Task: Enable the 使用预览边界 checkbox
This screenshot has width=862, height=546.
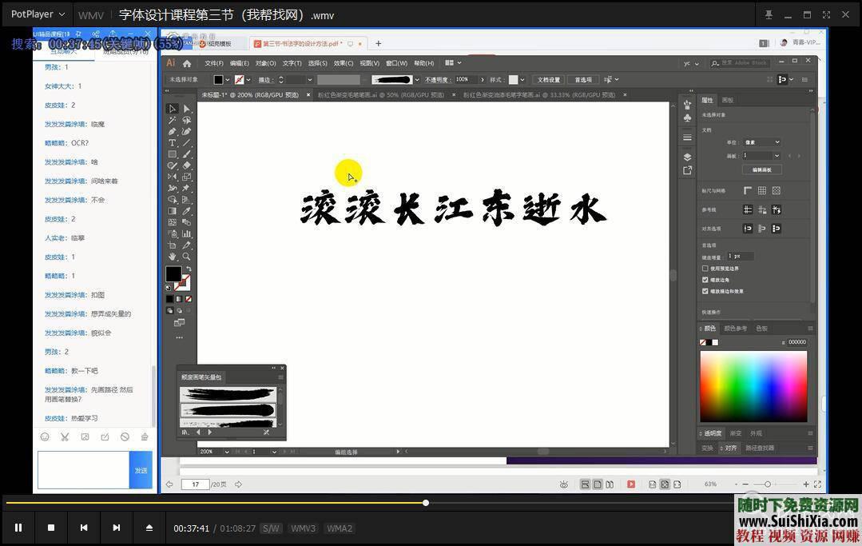Action: (x=705, y=269)
